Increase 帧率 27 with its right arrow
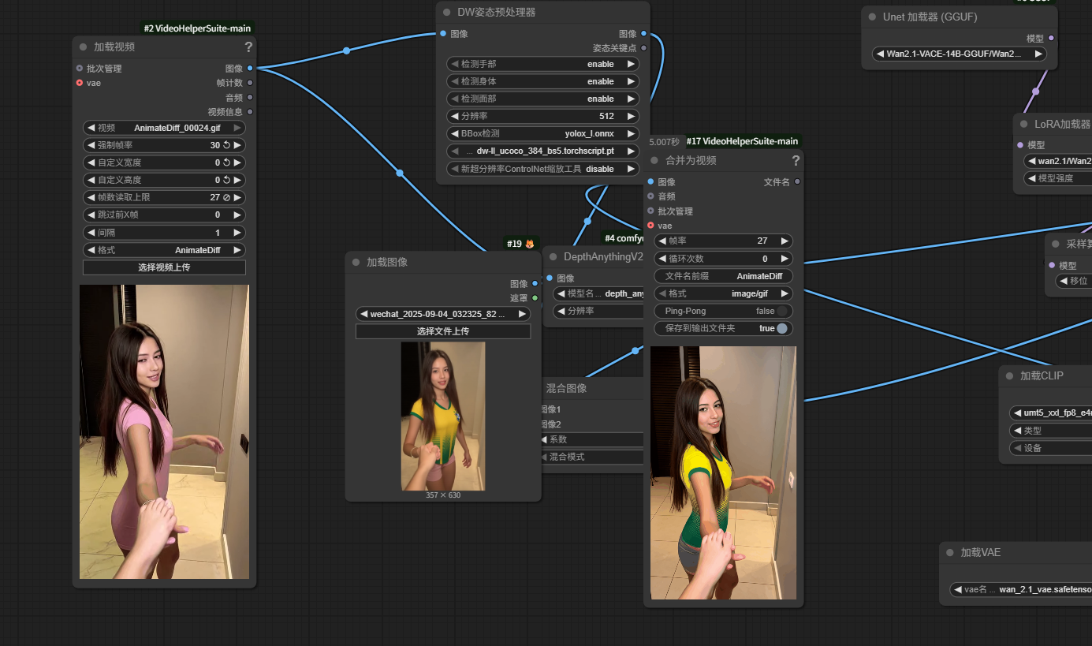Viewport: 1092px width, 646px height. pyautogui.click(x=785, y=241)
